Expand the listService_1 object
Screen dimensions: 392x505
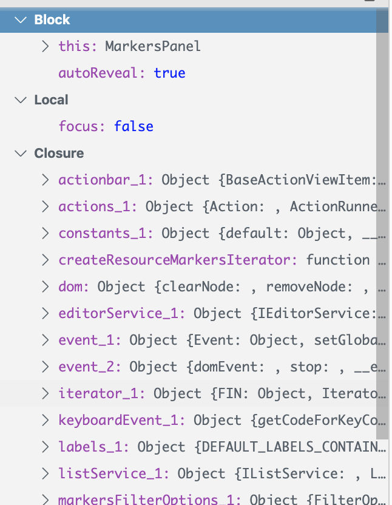pos(44,473)
